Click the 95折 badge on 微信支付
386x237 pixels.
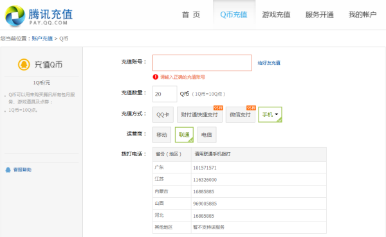tap(251, 108)
